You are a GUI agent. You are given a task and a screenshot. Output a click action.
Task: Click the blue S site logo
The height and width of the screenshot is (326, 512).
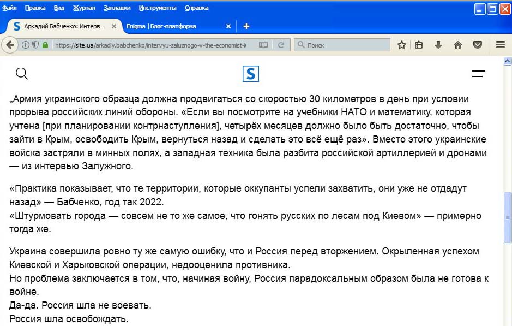click(251, 74)
